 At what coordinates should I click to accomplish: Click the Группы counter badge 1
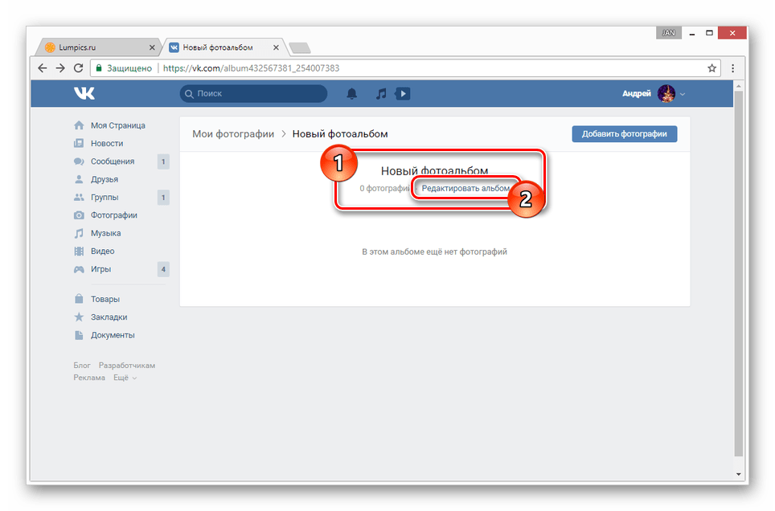coord(163,198)
